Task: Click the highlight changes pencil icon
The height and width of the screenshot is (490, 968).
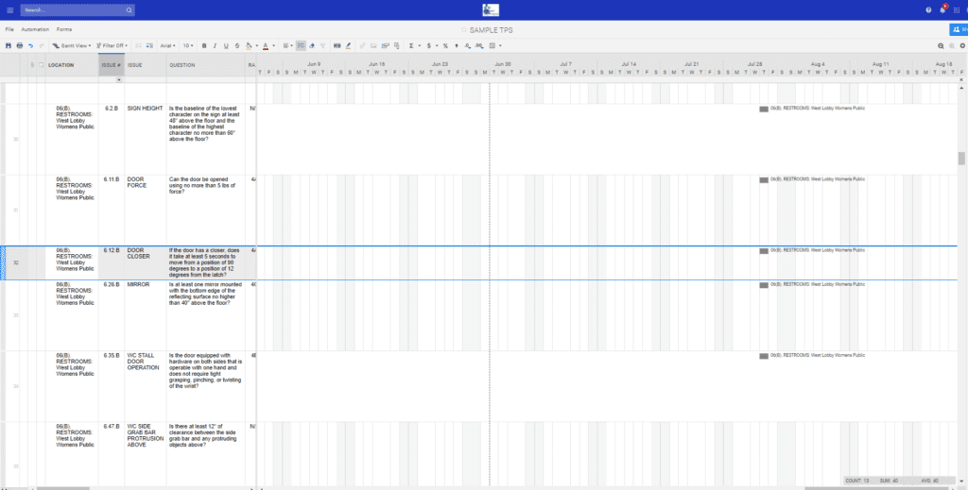Action: (348, 45)
